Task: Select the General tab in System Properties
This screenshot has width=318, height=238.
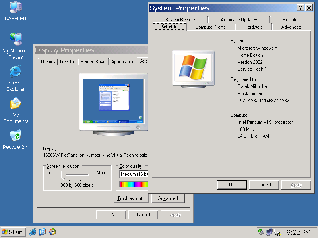Action: coord(169,26)
